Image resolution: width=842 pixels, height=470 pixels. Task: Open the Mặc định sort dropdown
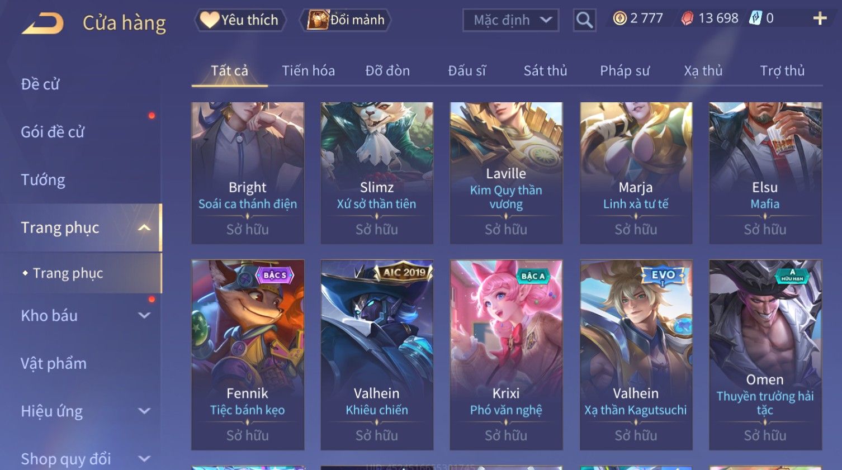click(x=510, y=20)
